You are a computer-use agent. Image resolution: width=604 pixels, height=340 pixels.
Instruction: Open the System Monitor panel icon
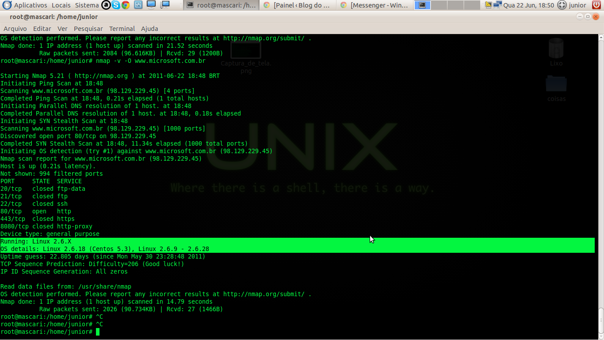pos(138,5)
